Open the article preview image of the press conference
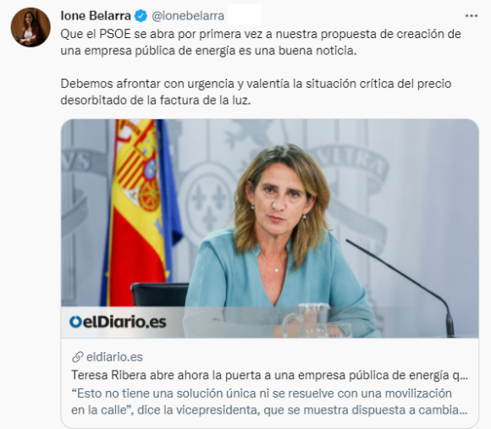Image resolution: width=491 pixels, height=429 pixels. coord(269,228)
